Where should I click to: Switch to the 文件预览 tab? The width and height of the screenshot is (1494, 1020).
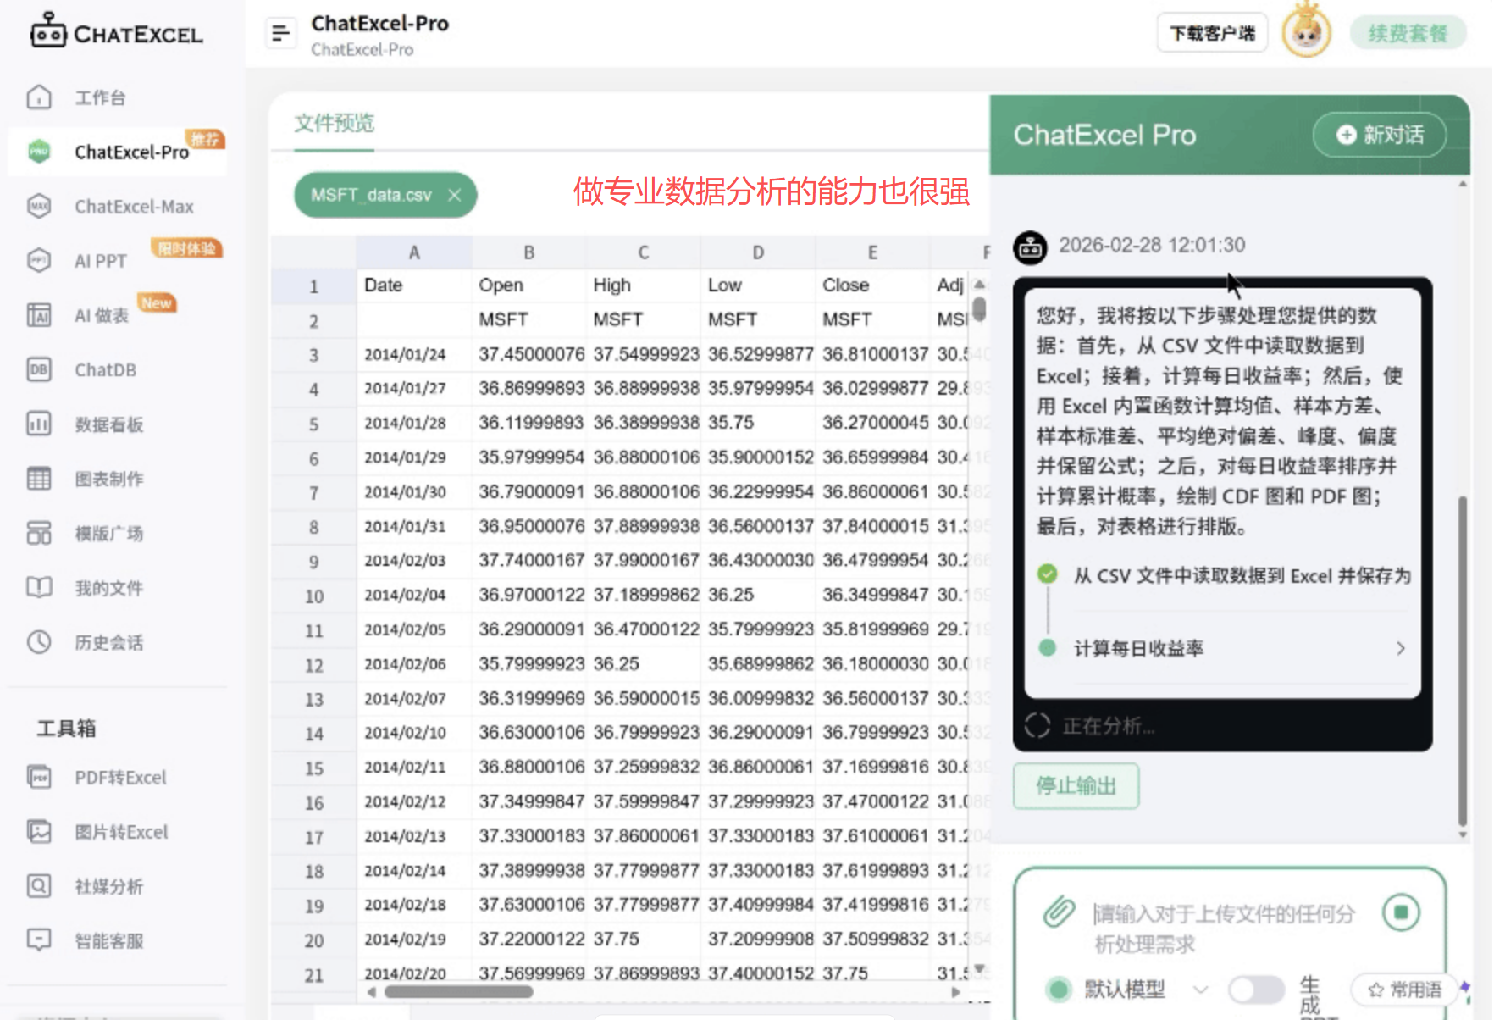point(333,124)
